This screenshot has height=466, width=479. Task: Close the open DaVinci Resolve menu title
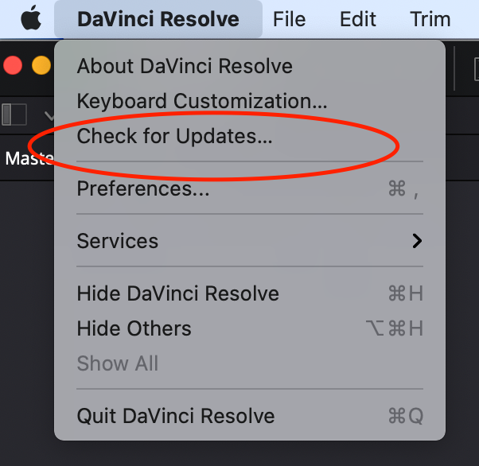coord(158,19)
